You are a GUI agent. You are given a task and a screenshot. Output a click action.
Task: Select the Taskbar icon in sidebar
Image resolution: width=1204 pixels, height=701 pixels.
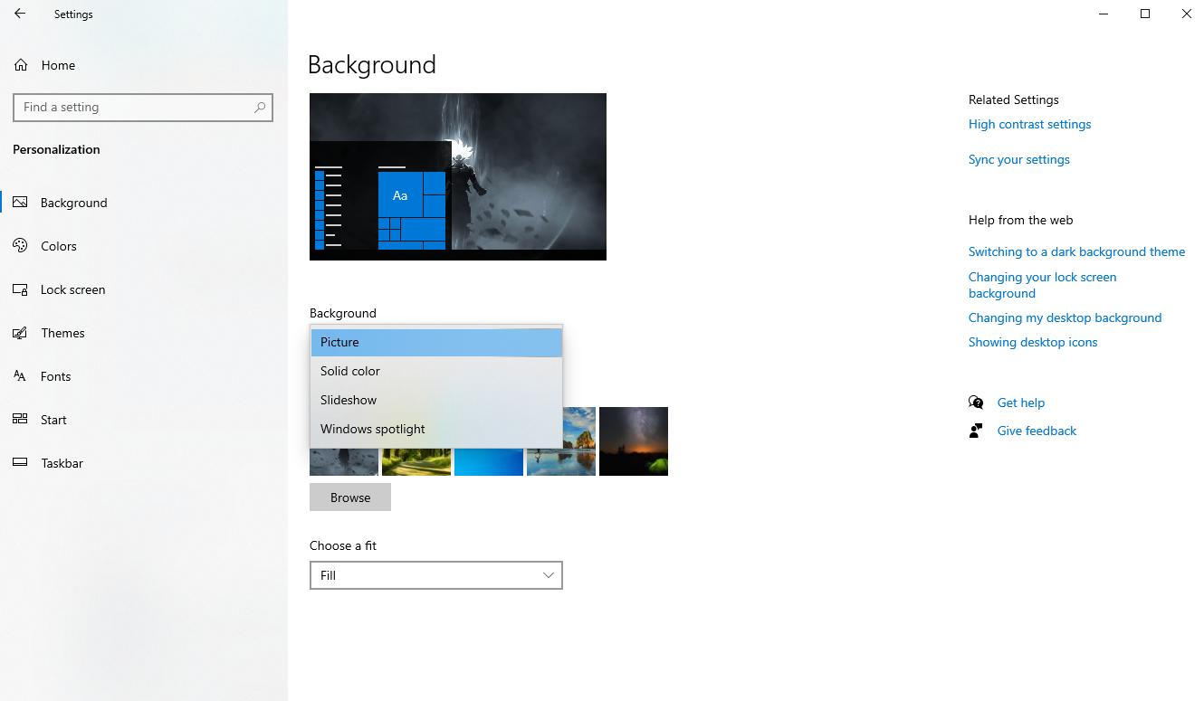[20, 463]
